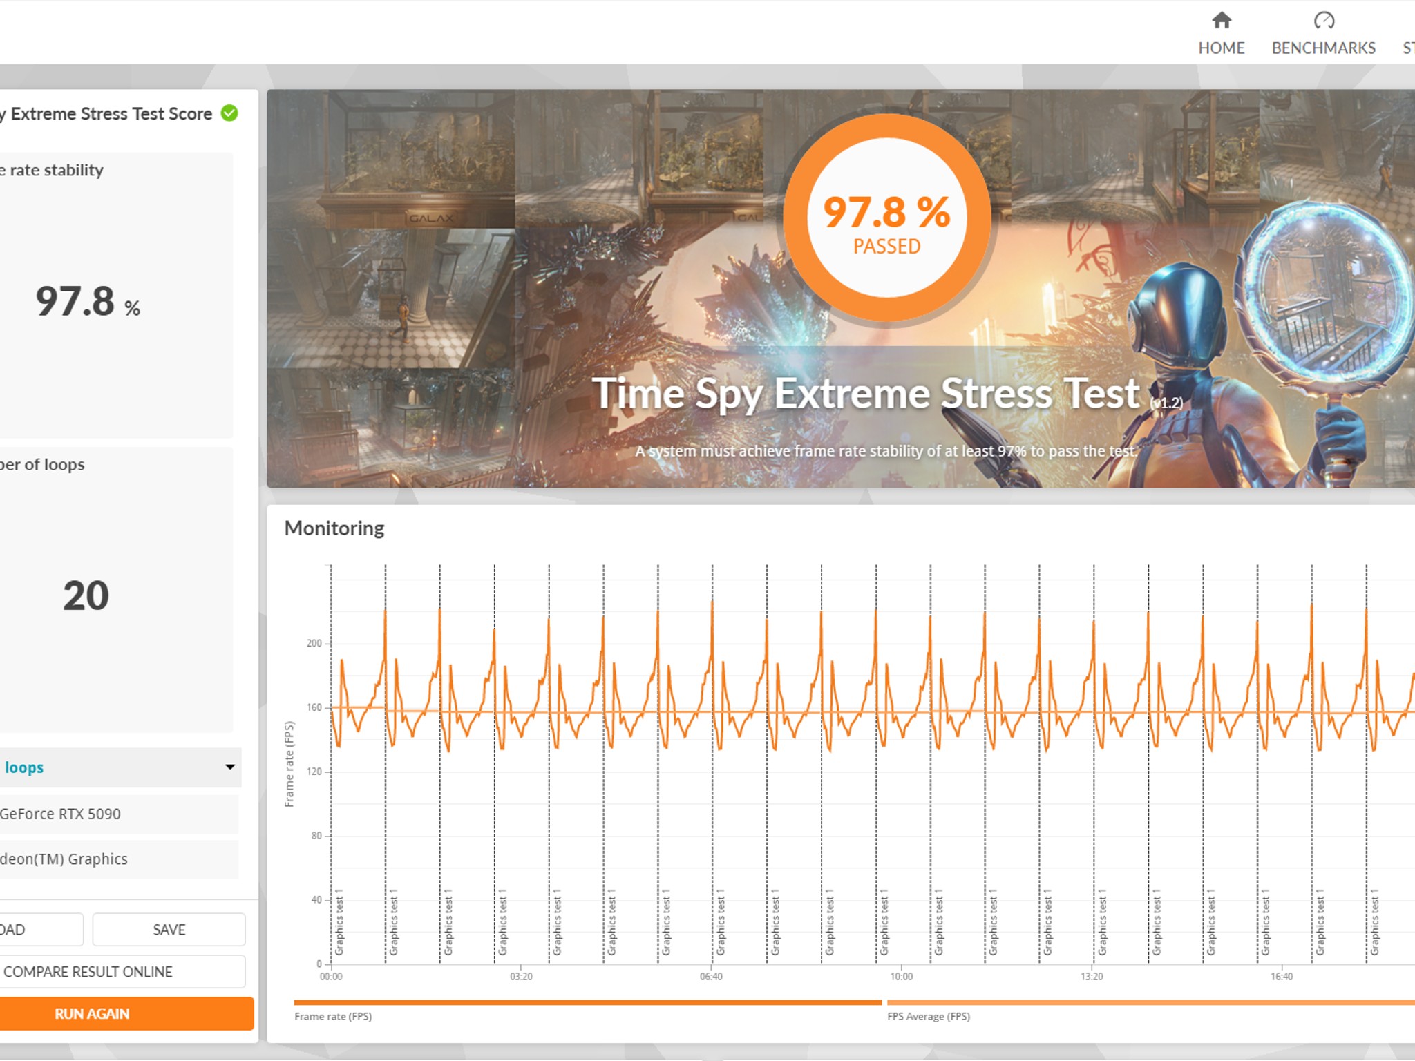Click the Frame rate (FPS) axis title

pyautogui.click(x=289, y=764)
